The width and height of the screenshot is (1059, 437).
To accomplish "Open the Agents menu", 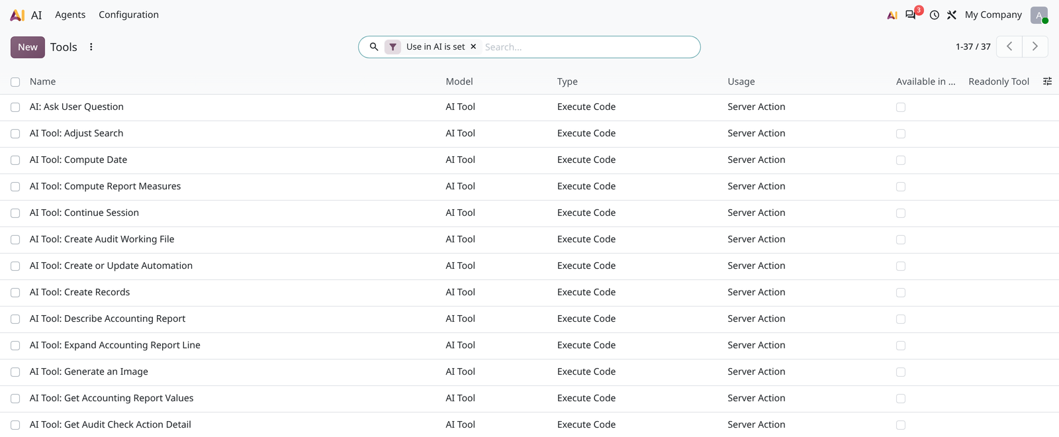I will click(70, 15).
